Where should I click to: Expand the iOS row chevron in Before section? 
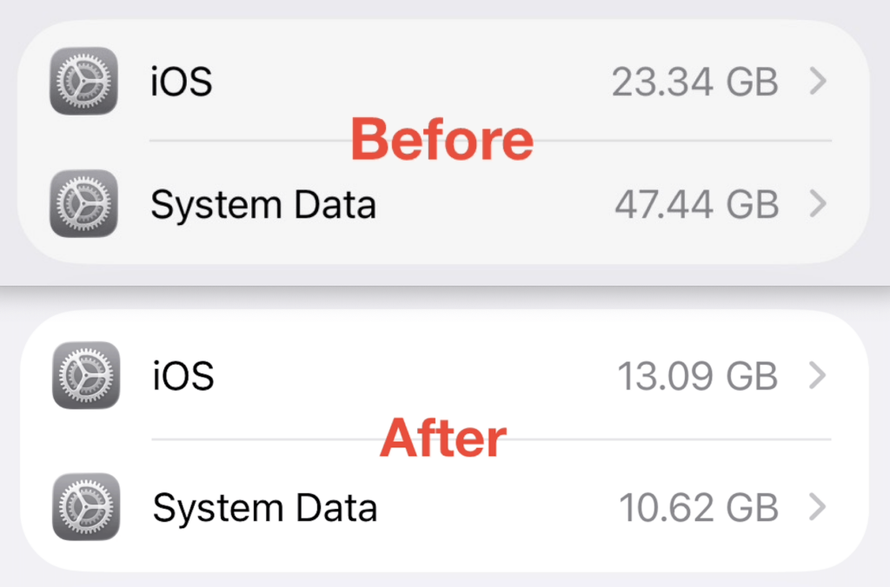click(x=818, y=81)
